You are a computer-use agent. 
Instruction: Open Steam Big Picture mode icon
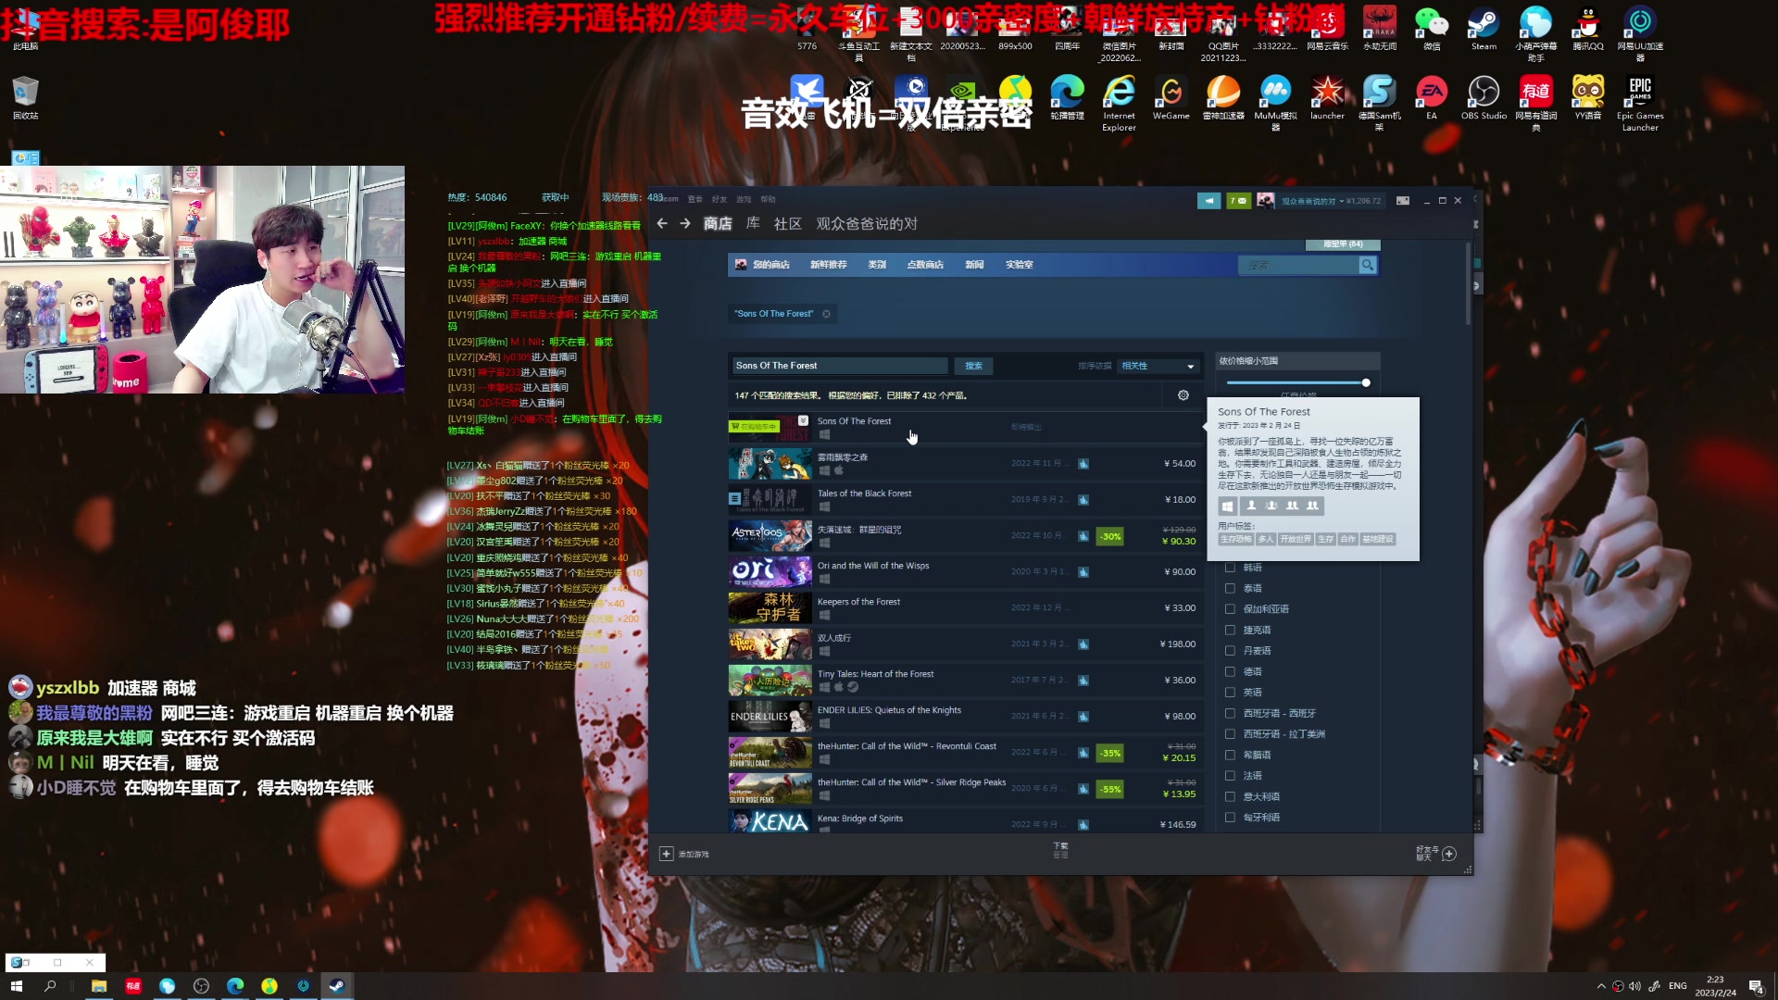pyautogui.click(x=1403, y=201)
